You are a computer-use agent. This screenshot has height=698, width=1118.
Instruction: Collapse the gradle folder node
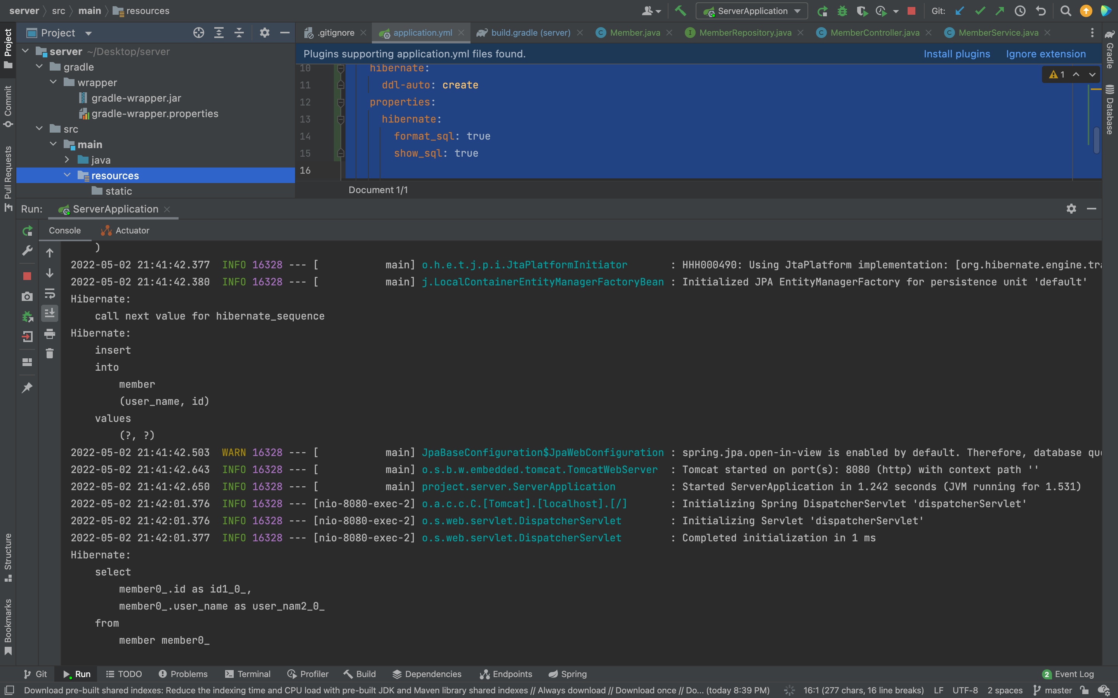[x=40, y=67]
